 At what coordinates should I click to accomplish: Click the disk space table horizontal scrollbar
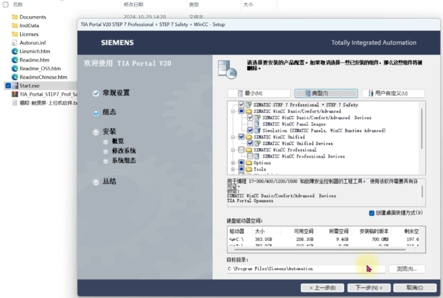[x=319, y=250]
